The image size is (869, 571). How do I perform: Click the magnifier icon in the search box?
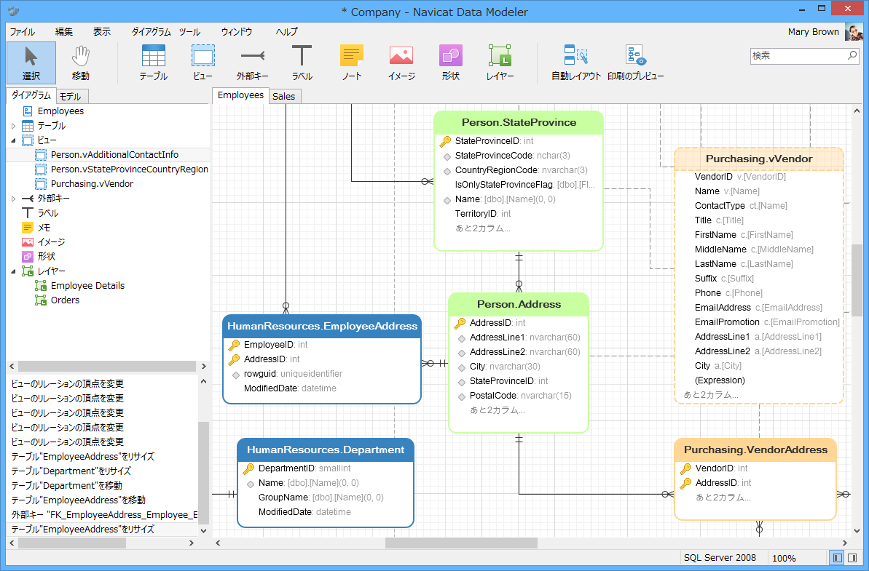pos(852,55)
